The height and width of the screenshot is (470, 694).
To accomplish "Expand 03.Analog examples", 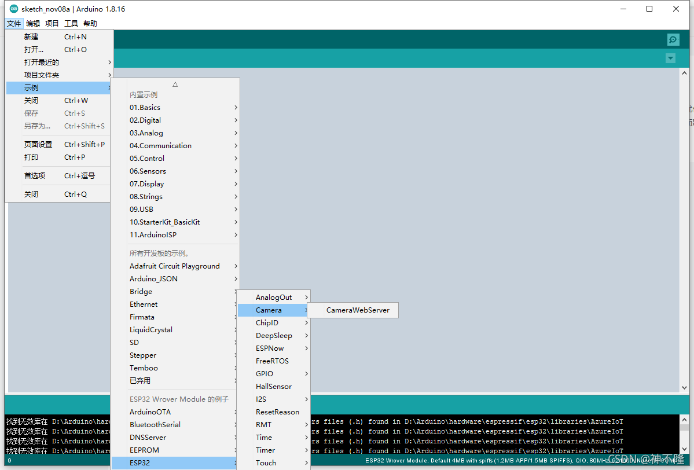I will click(x=175, y=133).
